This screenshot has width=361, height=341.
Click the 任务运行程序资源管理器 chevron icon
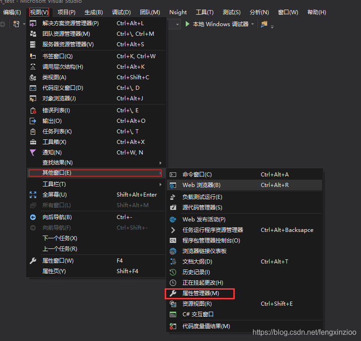click(x=173, y=230)
